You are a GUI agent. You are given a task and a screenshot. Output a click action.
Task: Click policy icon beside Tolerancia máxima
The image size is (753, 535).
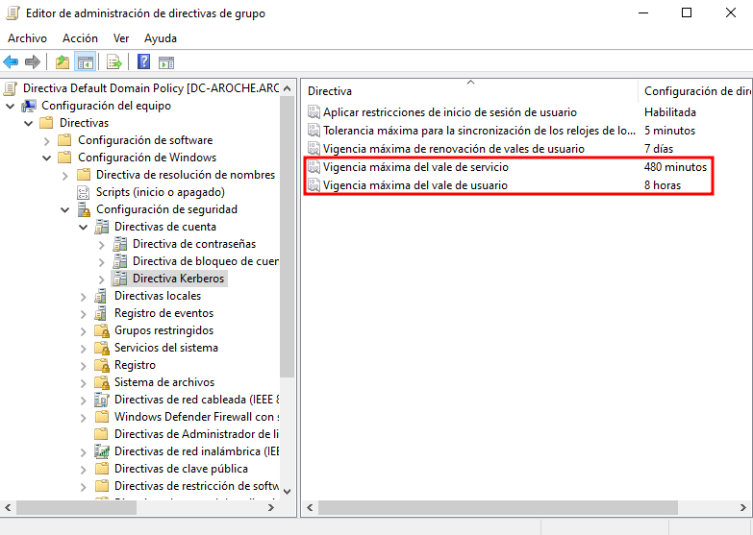[x=314, y=131]
